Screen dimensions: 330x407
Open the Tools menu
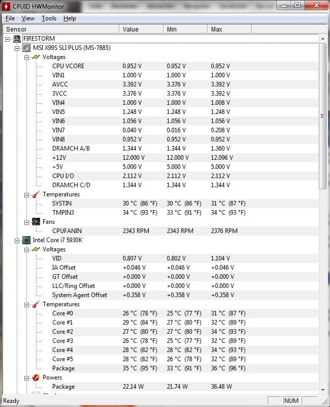(x=49, y=18)
